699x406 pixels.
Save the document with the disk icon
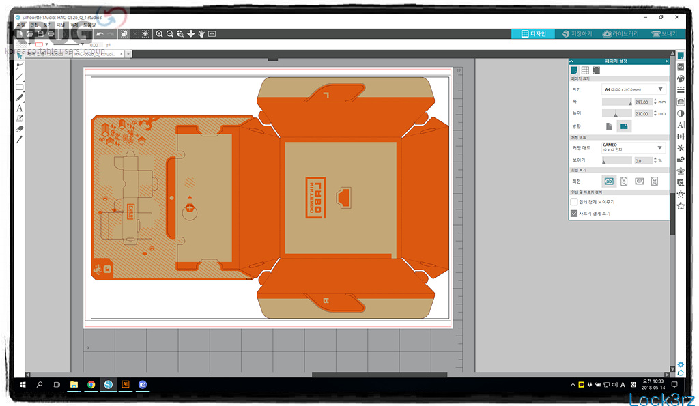tap(40, 34)
